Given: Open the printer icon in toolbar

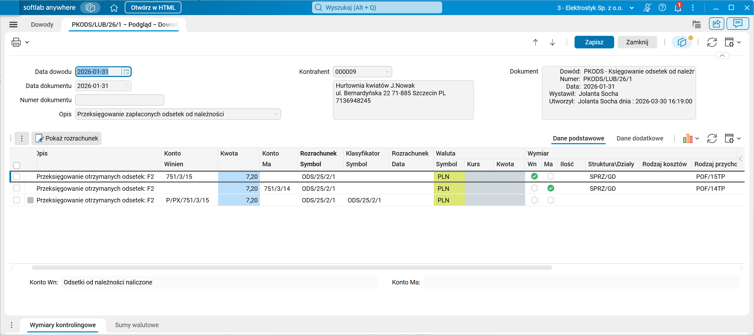Looking at the screenshot, I should pos(16,42).
